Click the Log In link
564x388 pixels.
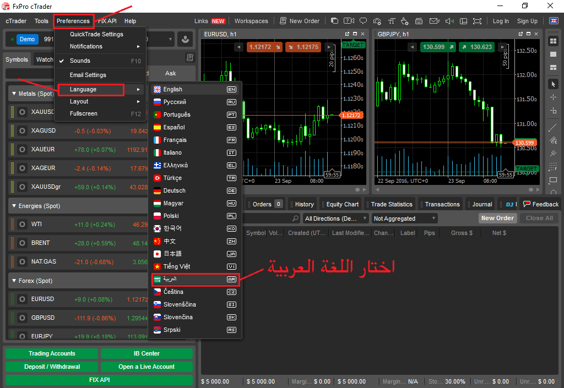coord(501,21)
